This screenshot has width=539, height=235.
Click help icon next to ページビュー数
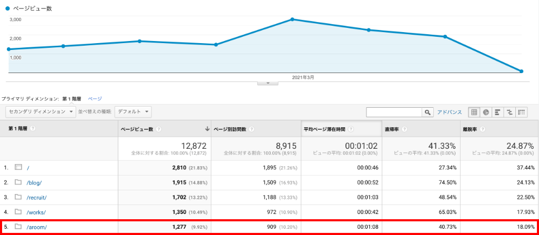(x=159, y=129)
